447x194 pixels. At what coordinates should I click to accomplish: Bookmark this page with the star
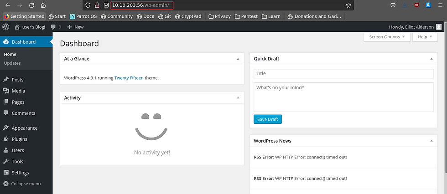348,5
